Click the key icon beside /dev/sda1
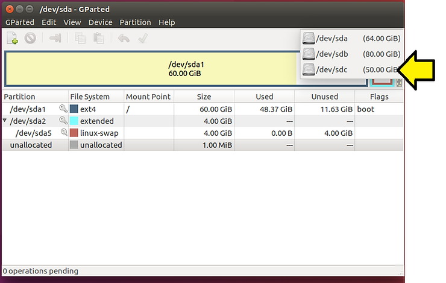Viewport: 446px width, 283px height. pos(63,109)
